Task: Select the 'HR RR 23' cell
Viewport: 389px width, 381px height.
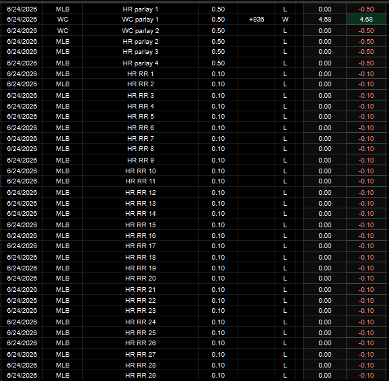Action: pyautogui.click(x=141, y=311)
